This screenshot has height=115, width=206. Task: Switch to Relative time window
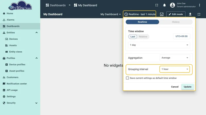tap(143, 37)
